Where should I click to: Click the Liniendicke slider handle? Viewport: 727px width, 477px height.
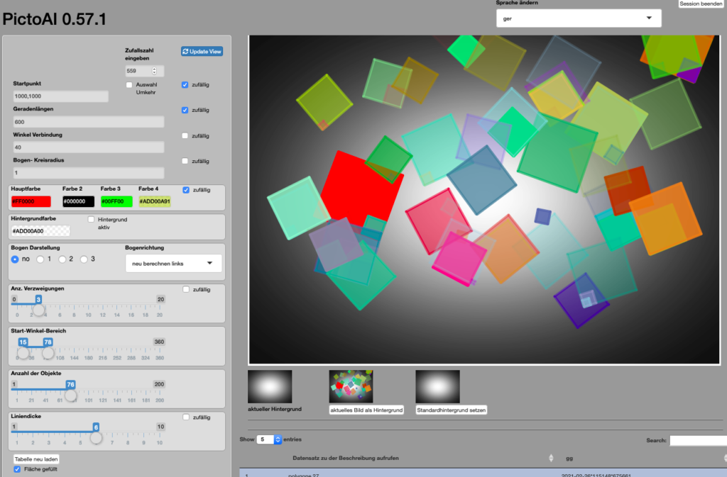[96, 437]
